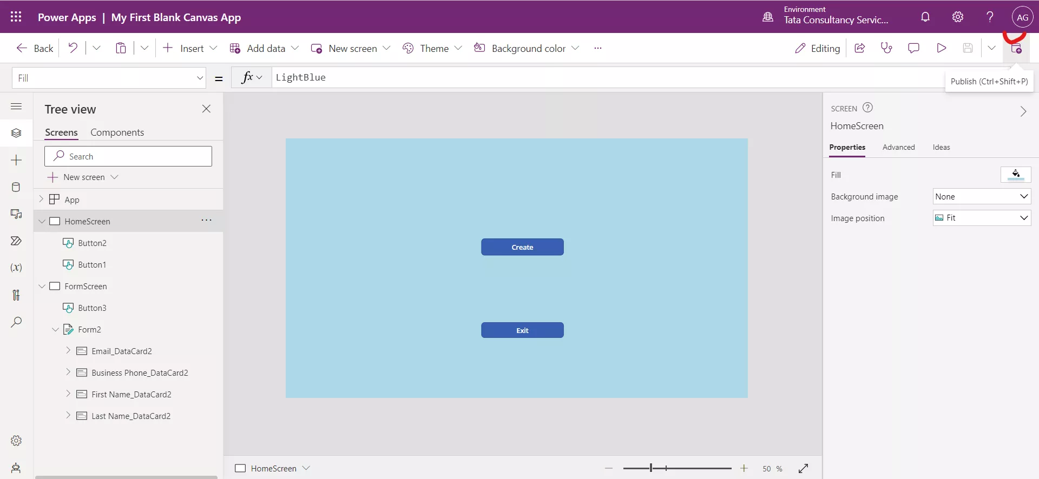The image size is (1039, 479).
Task: Toggle the hamburger menu in left rail
Action: tap(16, 107)
